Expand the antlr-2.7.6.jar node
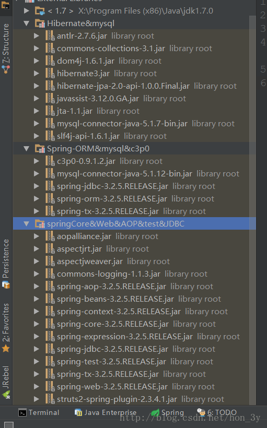 click(x=37, y=36)
